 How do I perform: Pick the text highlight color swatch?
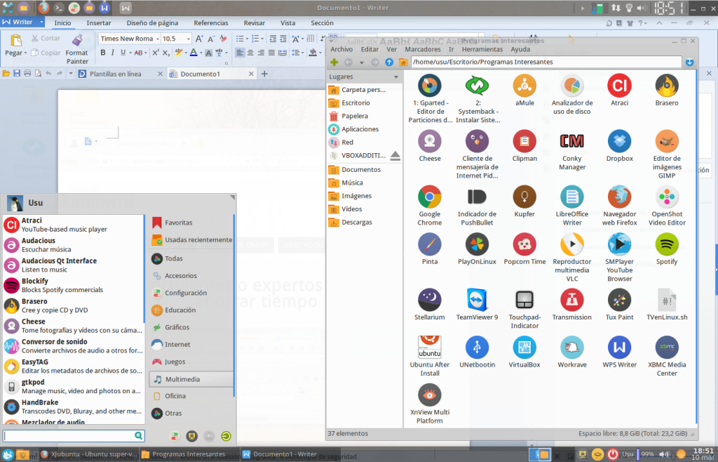click(x=179, y=53)
